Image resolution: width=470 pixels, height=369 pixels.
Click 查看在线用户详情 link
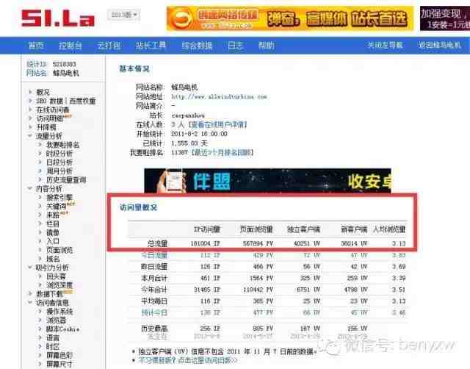(217, 124)
